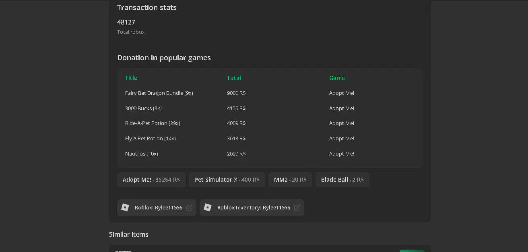The width and height of the screenshot is (528, 252).
Task: Click the Fairy Bat Dragon Bundle (9x) row title
Action: 159,93
